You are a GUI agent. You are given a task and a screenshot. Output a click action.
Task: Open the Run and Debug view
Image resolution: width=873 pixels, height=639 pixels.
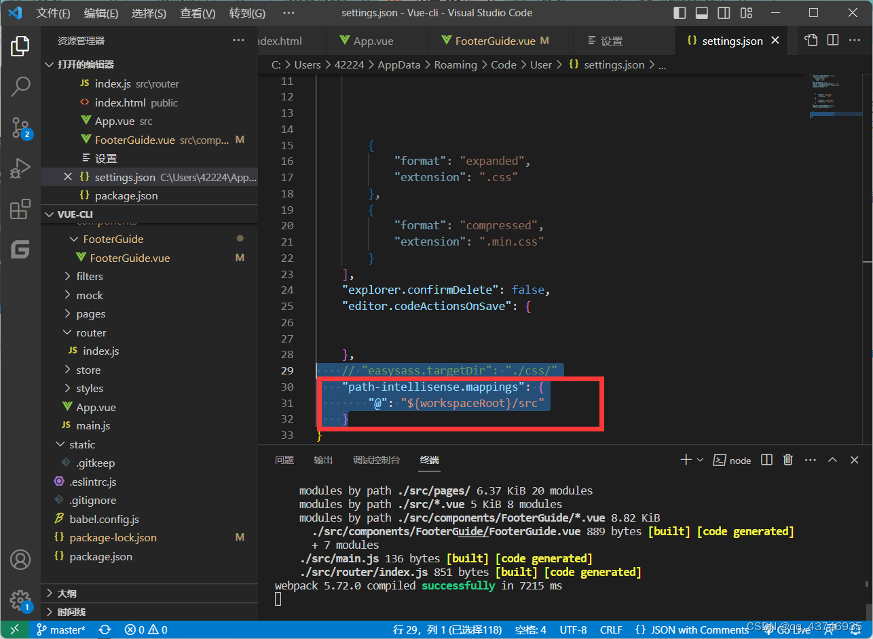[20, 168]
